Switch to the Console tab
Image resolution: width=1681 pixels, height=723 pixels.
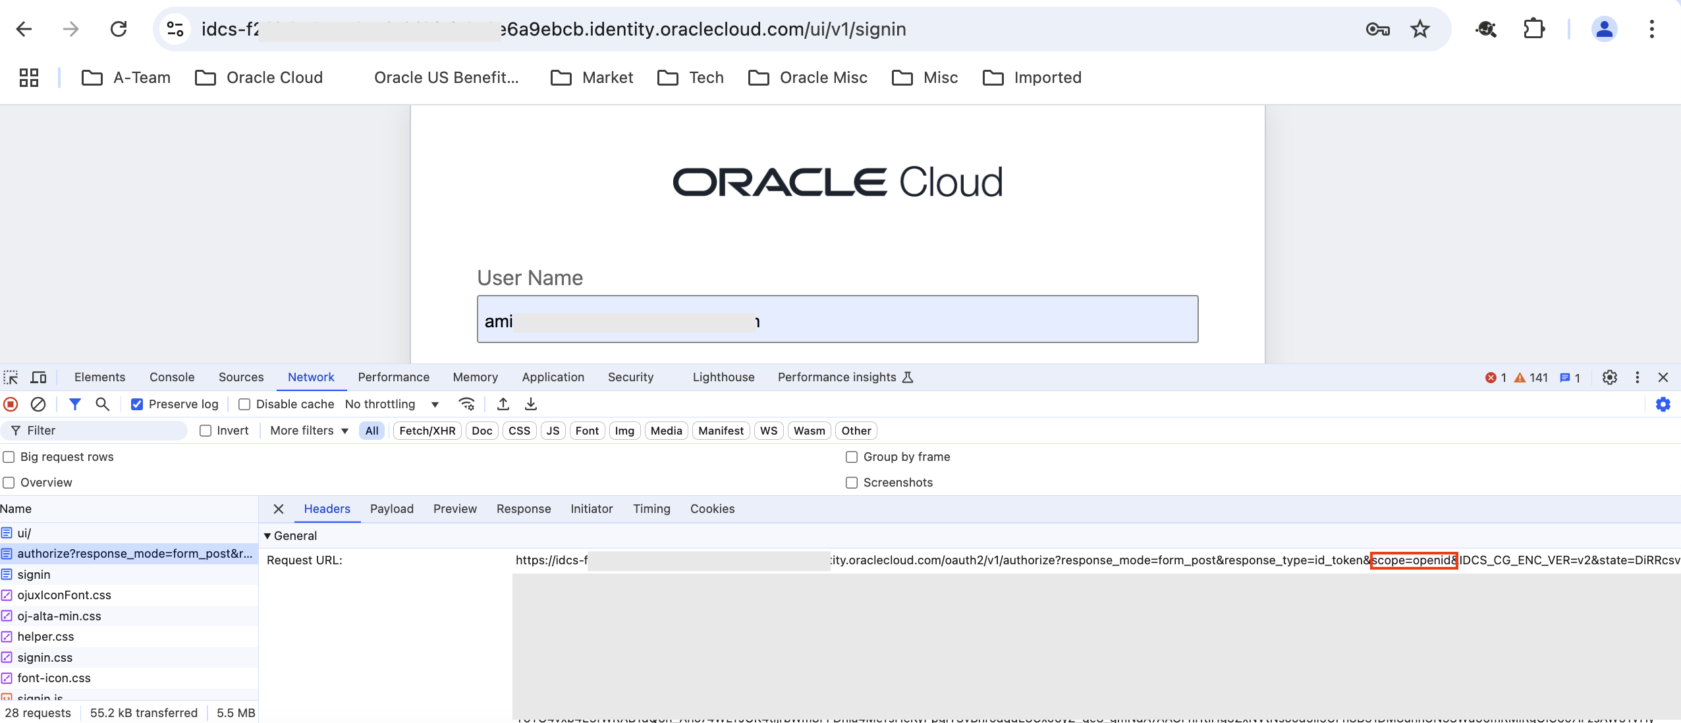(x=172, y=377)
